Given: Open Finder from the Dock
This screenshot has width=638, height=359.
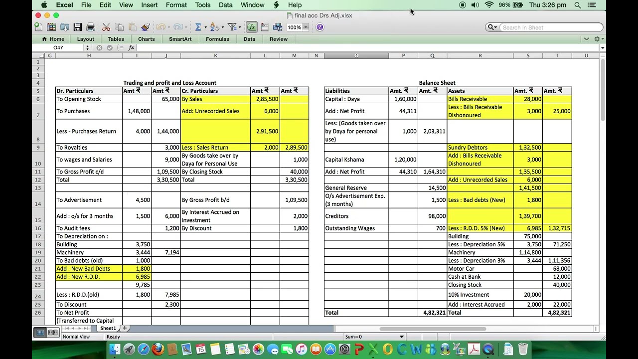Looking at the screenshot, I should (x=115, y=349).
